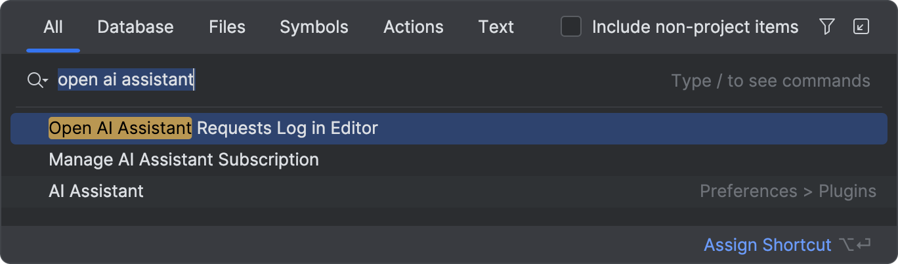898x264 pixels.
Task: Click the Option-Return shortcut symbol
Action: point(855,245)
